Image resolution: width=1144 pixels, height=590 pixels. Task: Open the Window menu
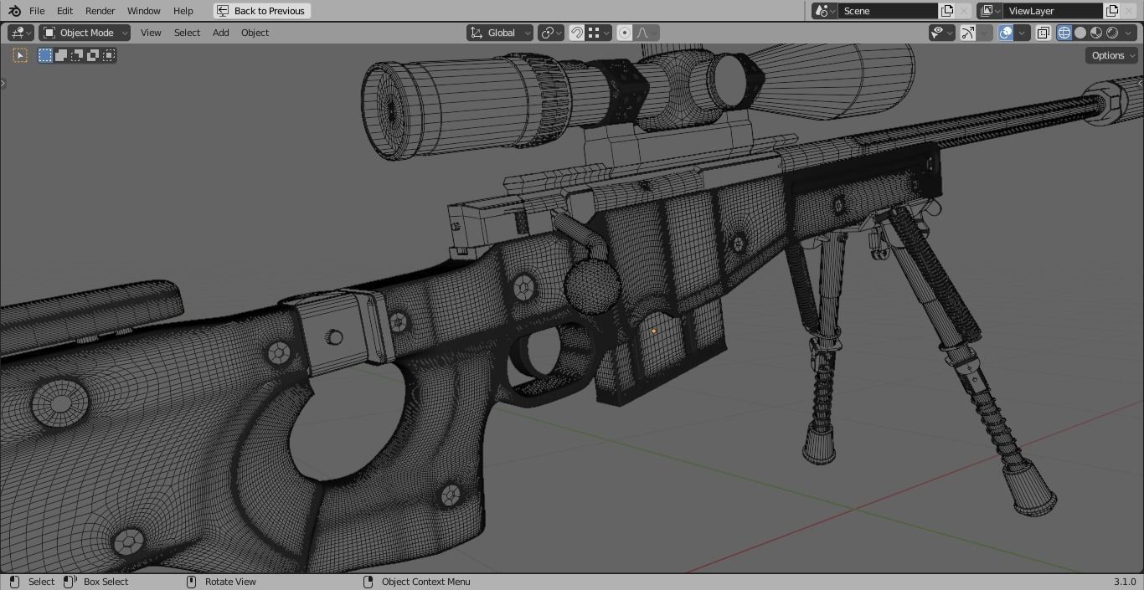tap(143, 11)
